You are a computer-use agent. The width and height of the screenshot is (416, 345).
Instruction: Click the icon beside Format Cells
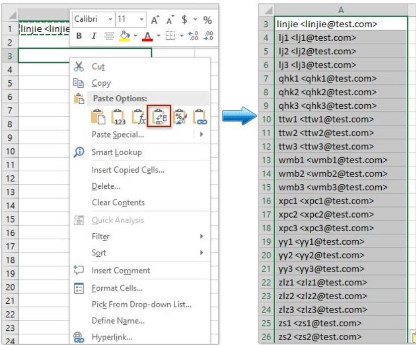click(x=79, y=288)
